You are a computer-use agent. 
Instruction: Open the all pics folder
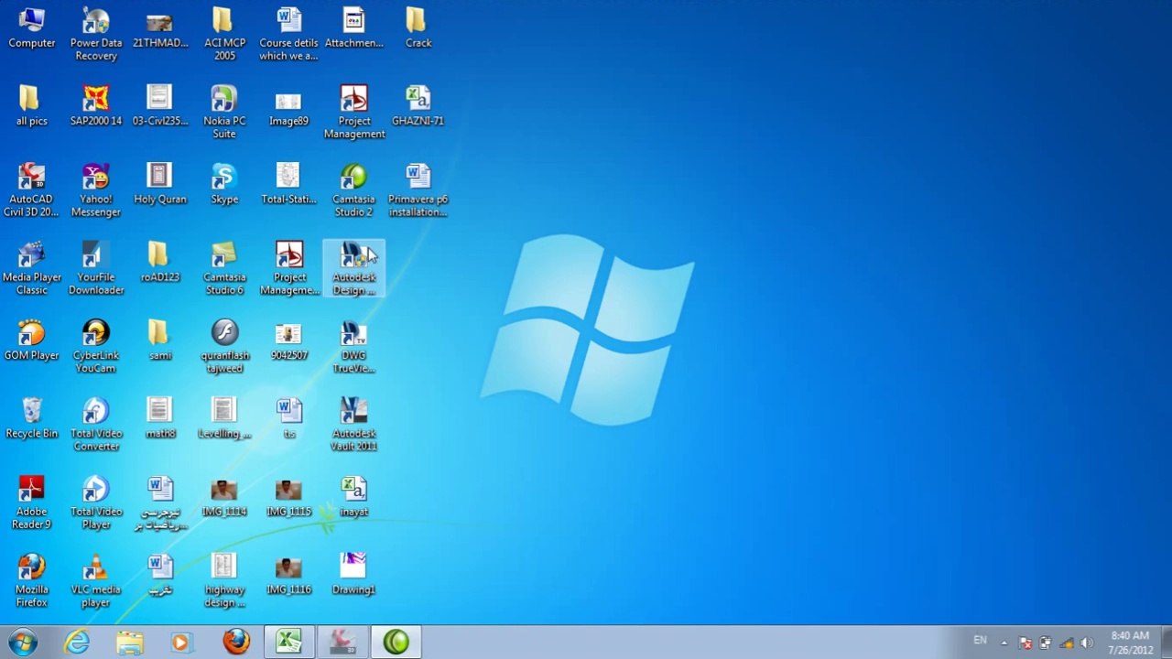pyautogui.click(x=31, y=105)
